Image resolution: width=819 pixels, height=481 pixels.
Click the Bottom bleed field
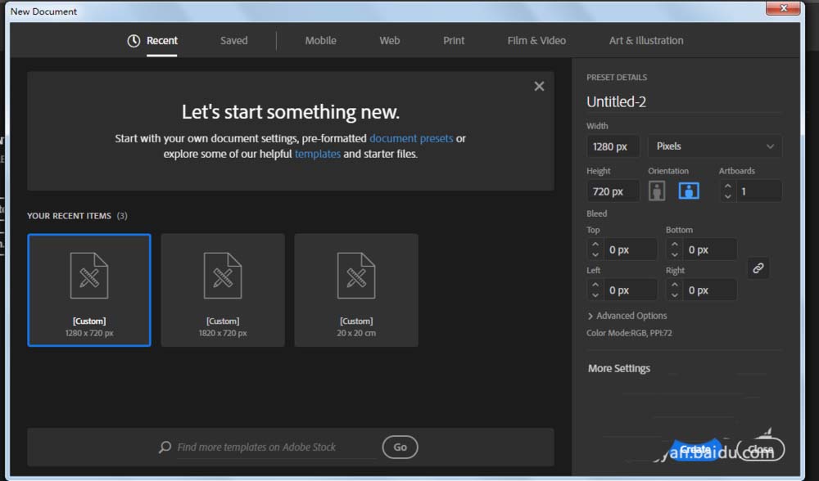tap(709, 249)
